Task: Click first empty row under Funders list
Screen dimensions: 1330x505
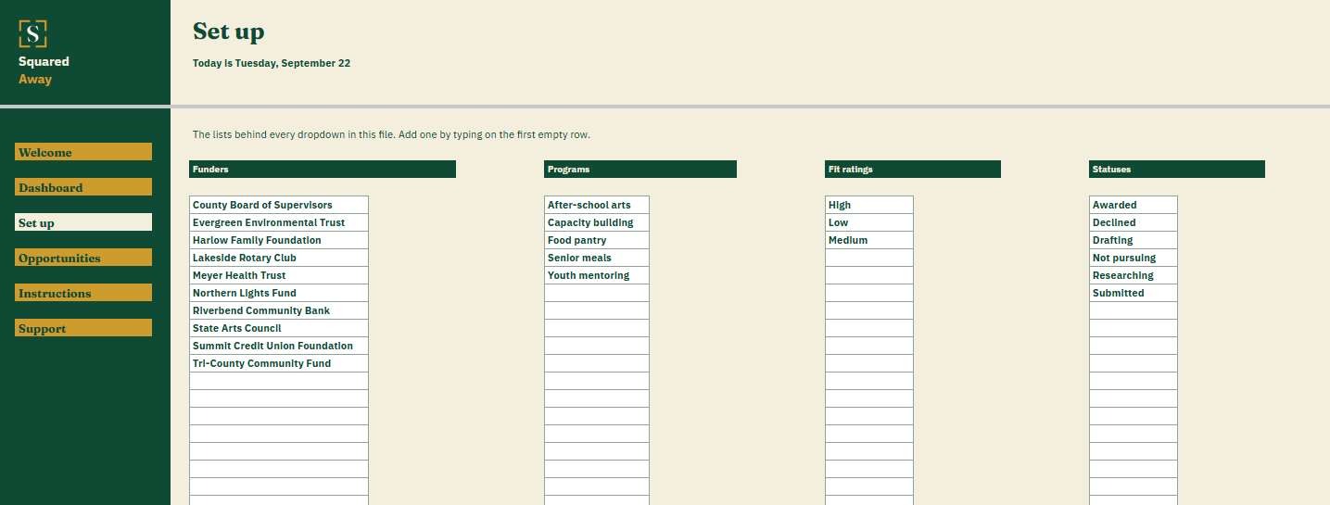Action: [x=279, y=381]
